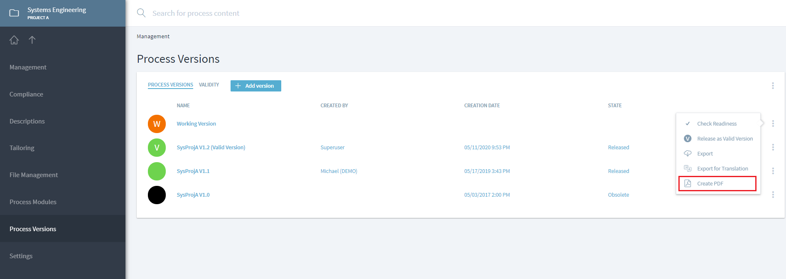Open three-dot menu for SysProjA V1.0 row
Screen dimensions: 786x279
point(773,195)
